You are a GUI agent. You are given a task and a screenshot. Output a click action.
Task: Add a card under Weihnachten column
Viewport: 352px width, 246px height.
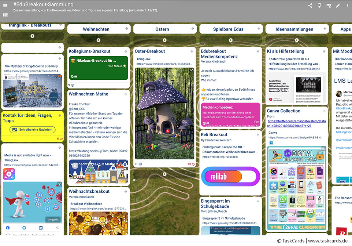click(98, 40)
